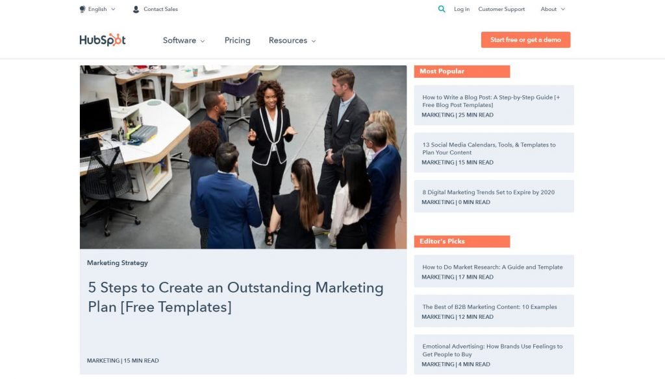
Task: Open the featured marketing team photo
Action: click(243, 157)
